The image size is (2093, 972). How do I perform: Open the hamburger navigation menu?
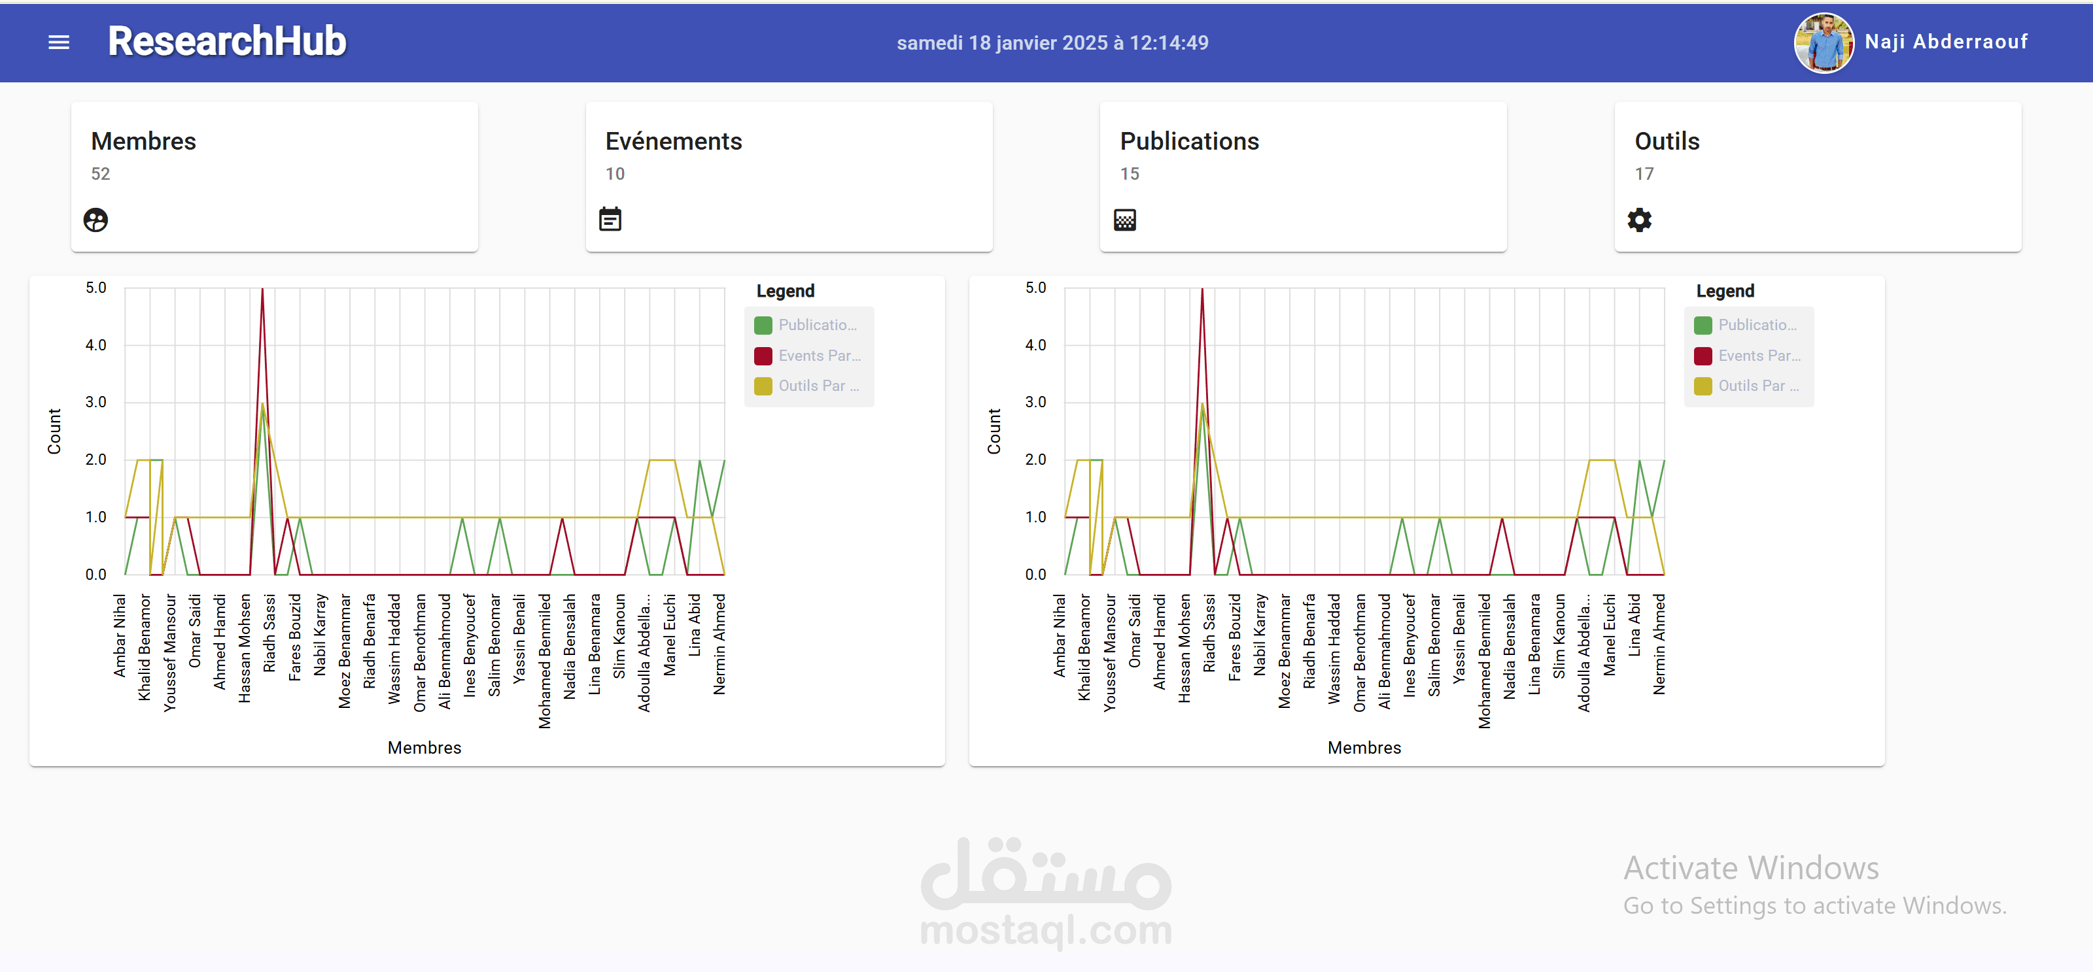click(58, 42)
